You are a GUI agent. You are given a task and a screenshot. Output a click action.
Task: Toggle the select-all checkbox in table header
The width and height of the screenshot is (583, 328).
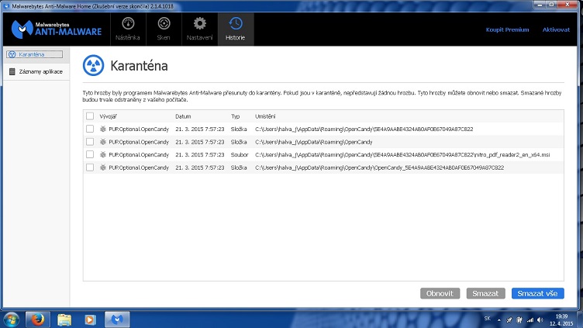(x=90, y=116)
